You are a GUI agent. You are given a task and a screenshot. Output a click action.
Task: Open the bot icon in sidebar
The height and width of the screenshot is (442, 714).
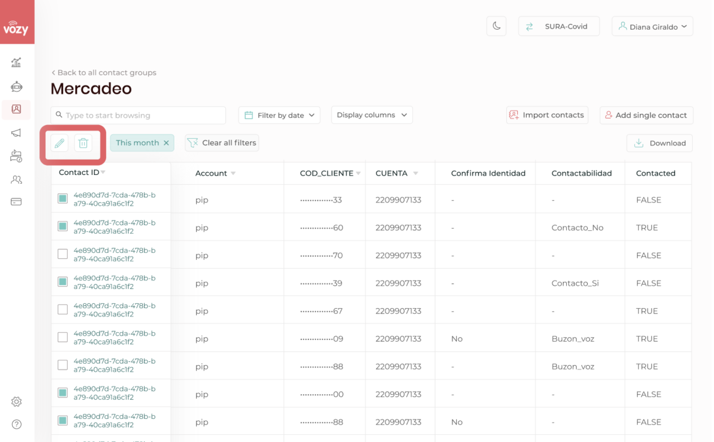point(16,86)
